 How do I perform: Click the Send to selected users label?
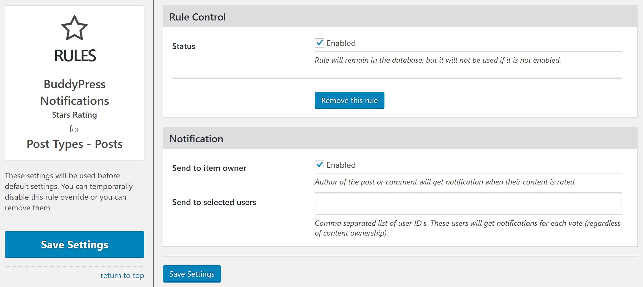tap(214, 202)
